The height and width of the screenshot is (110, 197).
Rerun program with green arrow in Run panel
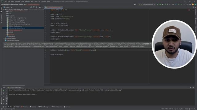[x=4, y=90]
